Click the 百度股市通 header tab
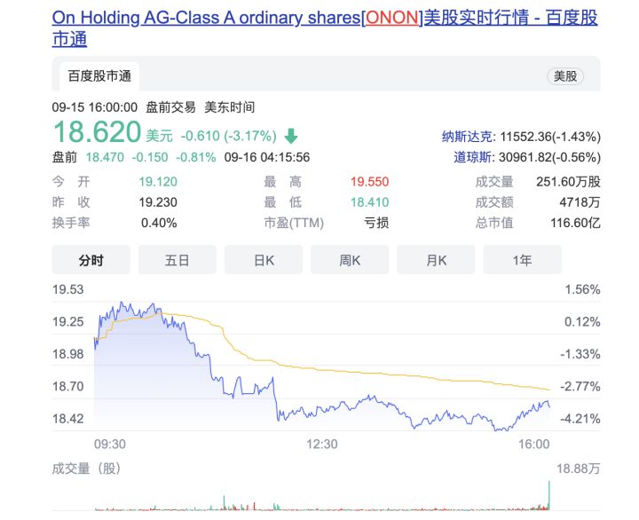Image resolution: width=639 pixels, height=520 pixels. click(99, 76)
